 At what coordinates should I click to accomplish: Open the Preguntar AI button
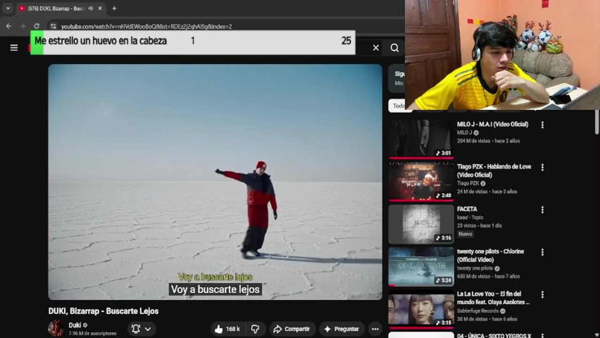click(342, 329)
